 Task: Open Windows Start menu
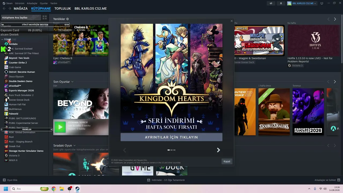6,189
